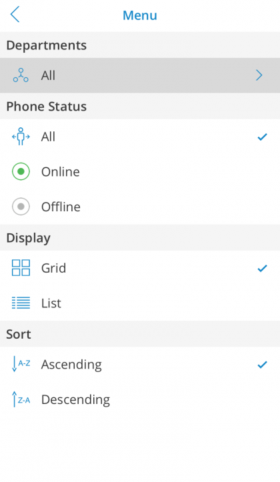The height and width of the screenshot is (482, 280).
Task: Switch display to List
Action: (x=140, y=303)
